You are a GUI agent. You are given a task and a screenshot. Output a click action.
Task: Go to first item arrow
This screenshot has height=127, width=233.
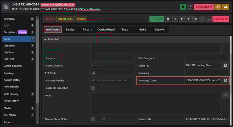click(175, 19)
